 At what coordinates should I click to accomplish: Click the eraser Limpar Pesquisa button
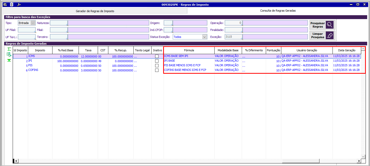pos(322,35)
